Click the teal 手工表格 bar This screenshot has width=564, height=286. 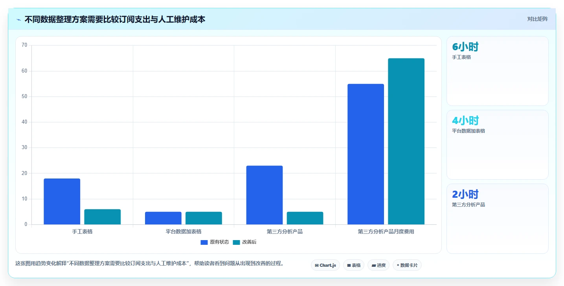[x=102, y=217]
